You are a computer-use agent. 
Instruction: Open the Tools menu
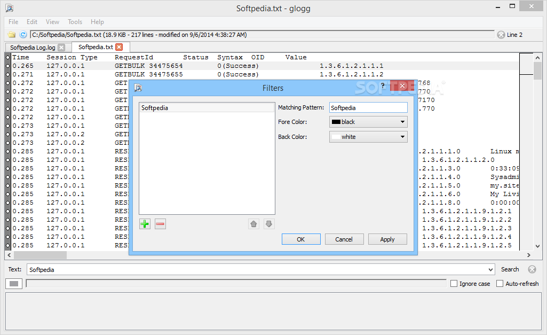[75, 22]
